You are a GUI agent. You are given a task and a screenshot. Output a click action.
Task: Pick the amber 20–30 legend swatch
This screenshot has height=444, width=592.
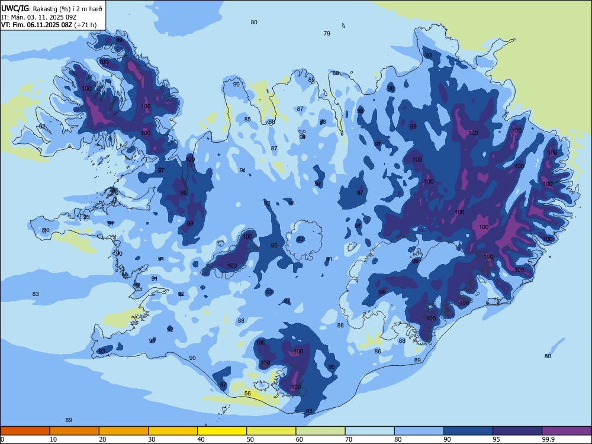tap(124, 431)
